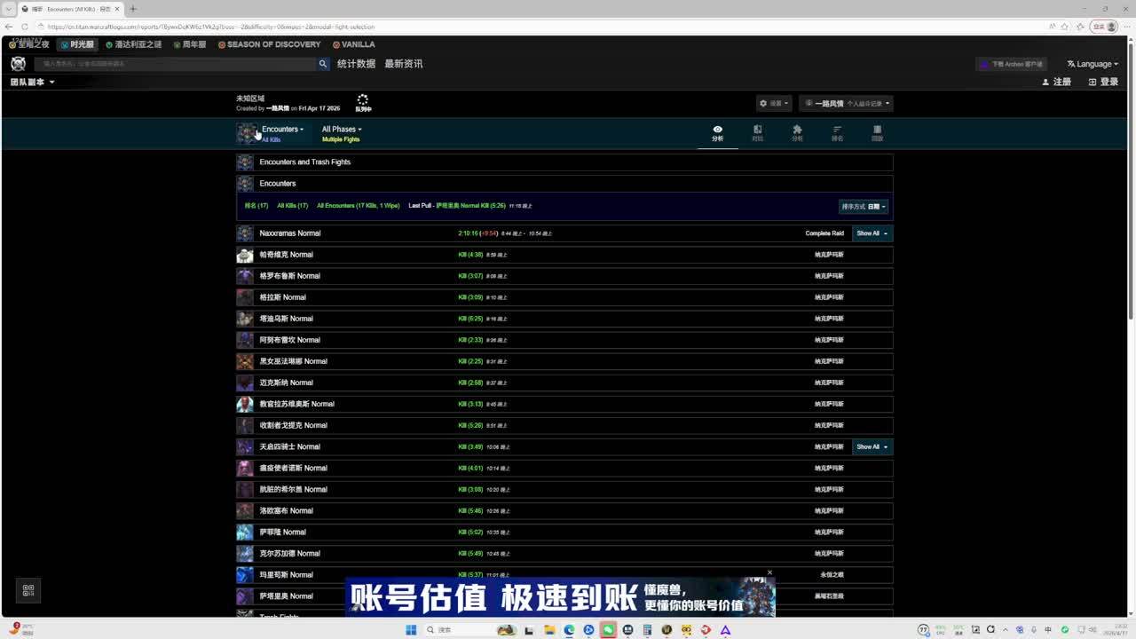This screenshot has height=639, width=1136.
Task: Open the 排名 rankings icon tab
Action: coord(837,133)
